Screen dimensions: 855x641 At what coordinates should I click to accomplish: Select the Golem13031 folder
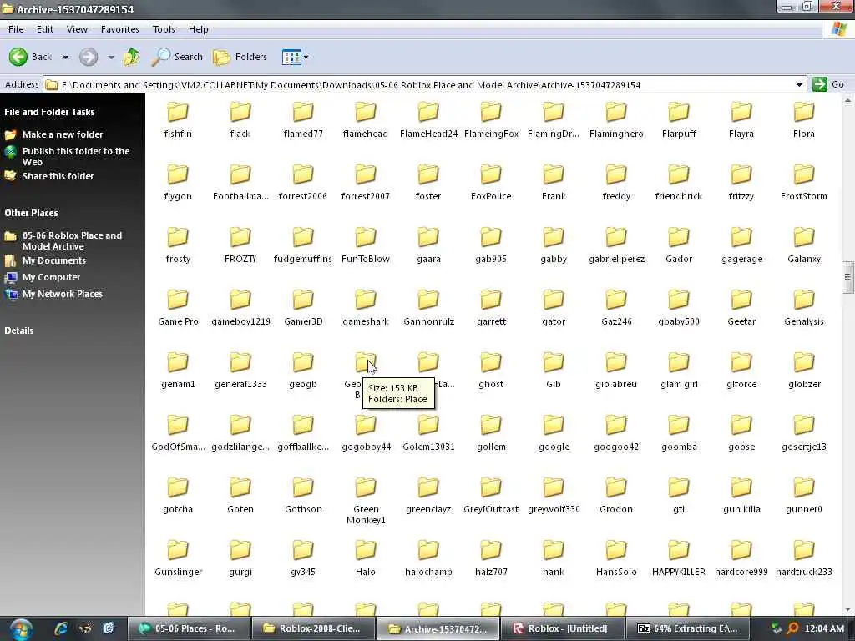pos(428,433)
